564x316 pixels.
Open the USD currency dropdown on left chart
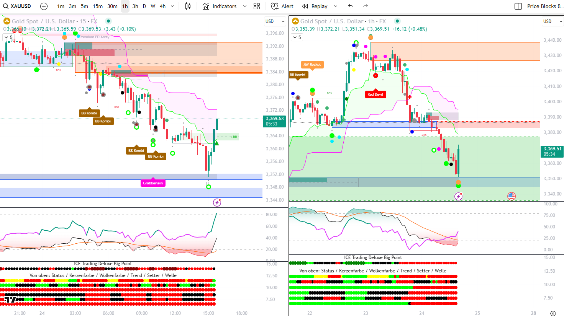[x=275, y=21]
